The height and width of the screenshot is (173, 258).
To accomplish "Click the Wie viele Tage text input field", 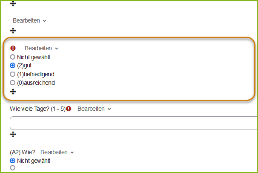I will 133,123.
